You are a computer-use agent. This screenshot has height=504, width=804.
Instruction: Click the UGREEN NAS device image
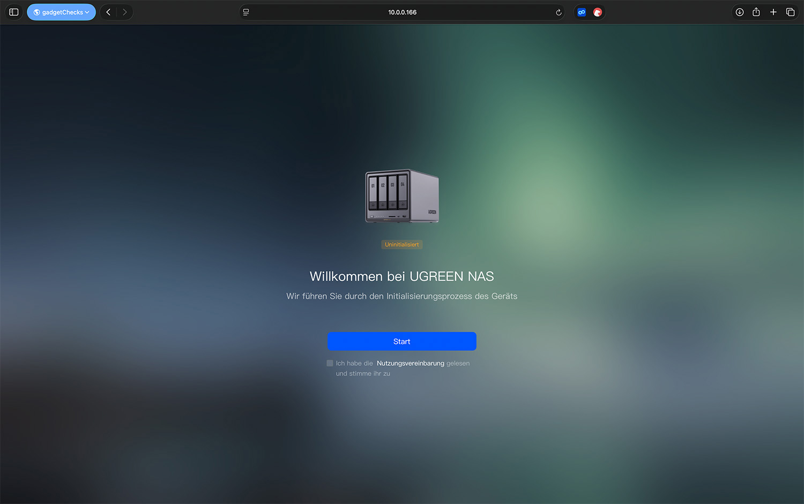402,196
